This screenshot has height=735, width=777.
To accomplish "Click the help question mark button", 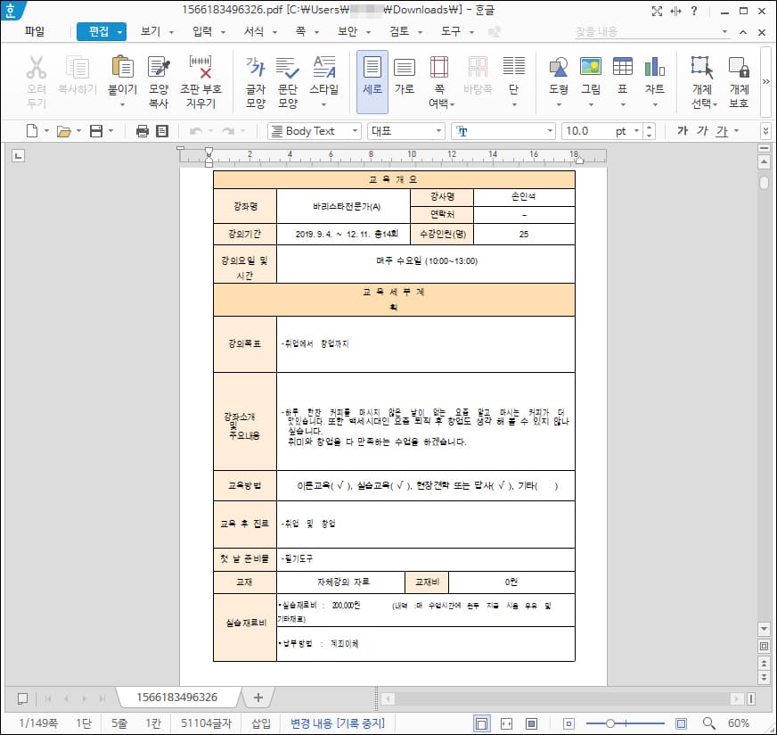I will [x=694, y=11].
